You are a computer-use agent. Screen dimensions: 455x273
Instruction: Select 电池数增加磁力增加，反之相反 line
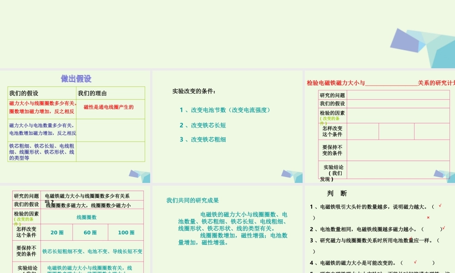(x=43, y=133)
